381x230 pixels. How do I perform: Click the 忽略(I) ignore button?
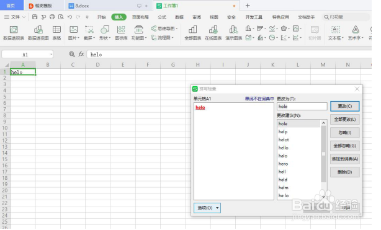click(345, 133)
